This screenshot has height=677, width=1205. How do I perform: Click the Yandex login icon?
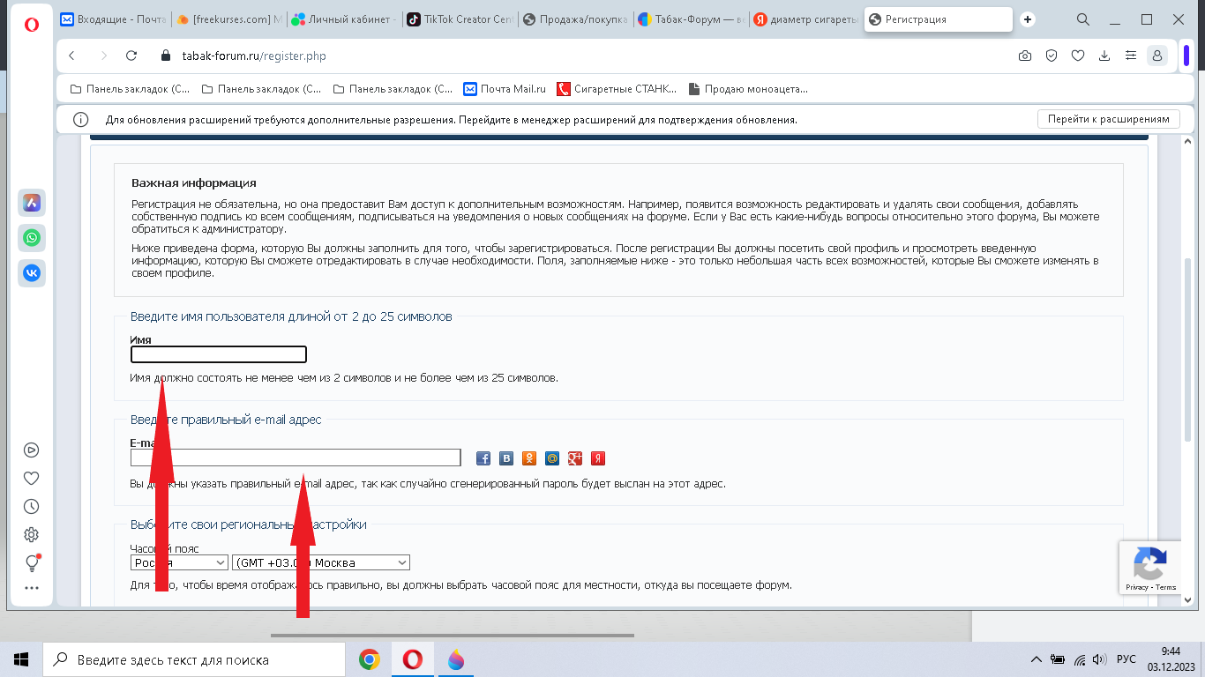(x=598, y=458)
